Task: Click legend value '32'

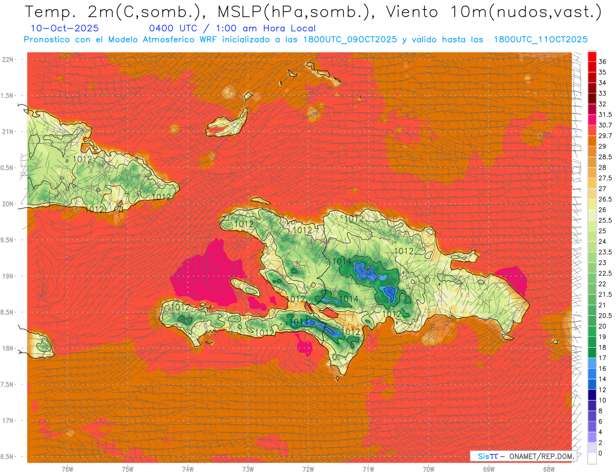Action: [603, 104]
